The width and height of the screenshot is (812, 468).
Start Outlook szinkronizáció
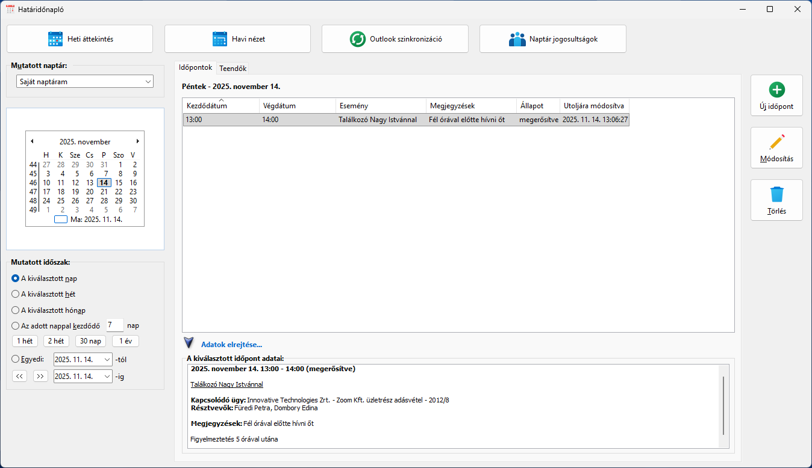pos(395,39)
